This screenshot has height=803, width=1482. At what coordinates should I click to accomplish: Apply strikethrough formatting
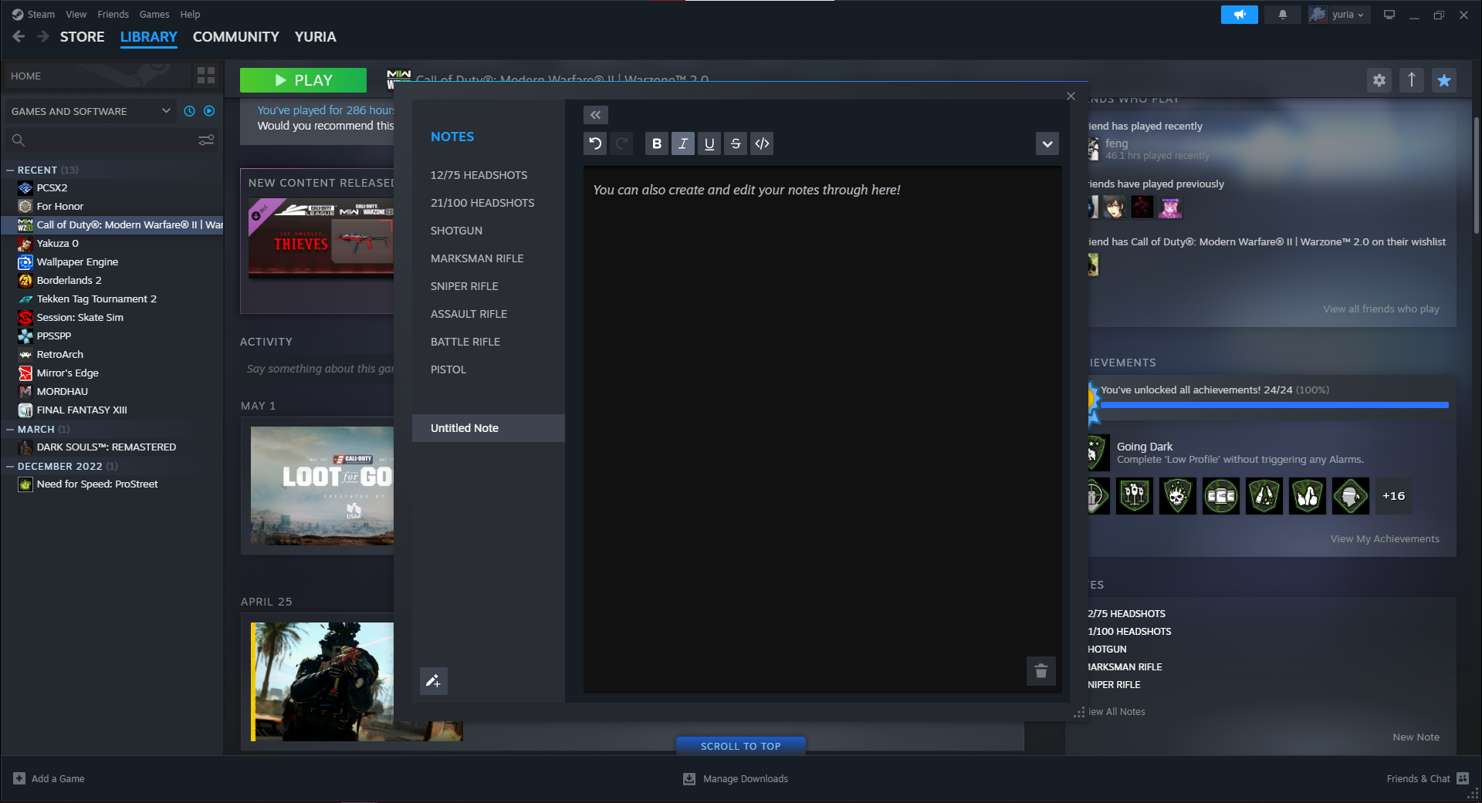tap(736, 143)
